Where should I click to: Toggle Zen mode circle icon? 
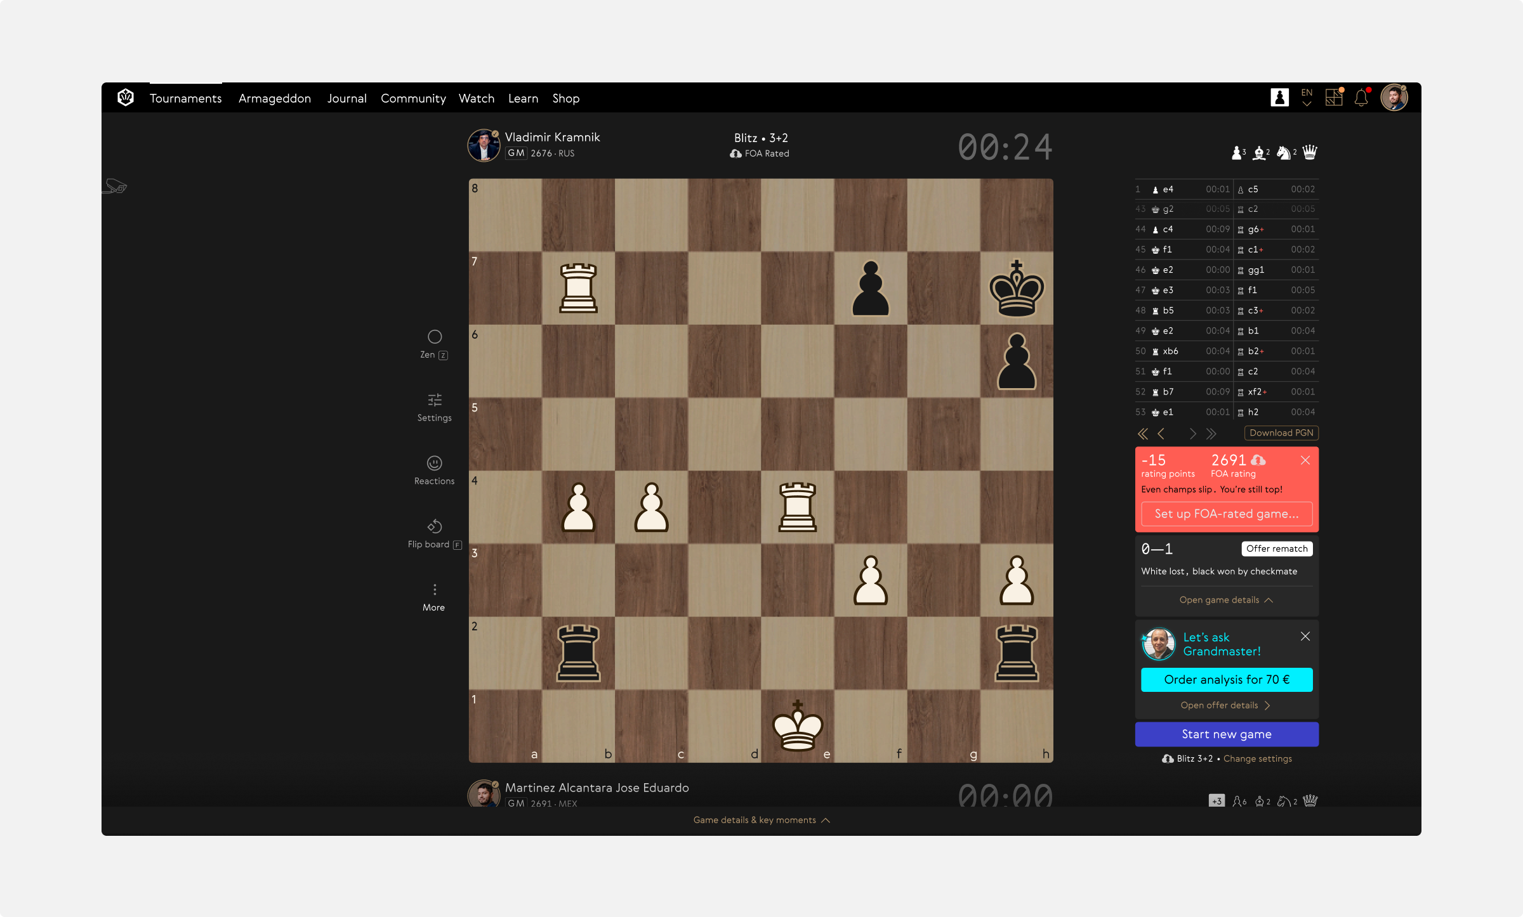click(x=435, y=337)
